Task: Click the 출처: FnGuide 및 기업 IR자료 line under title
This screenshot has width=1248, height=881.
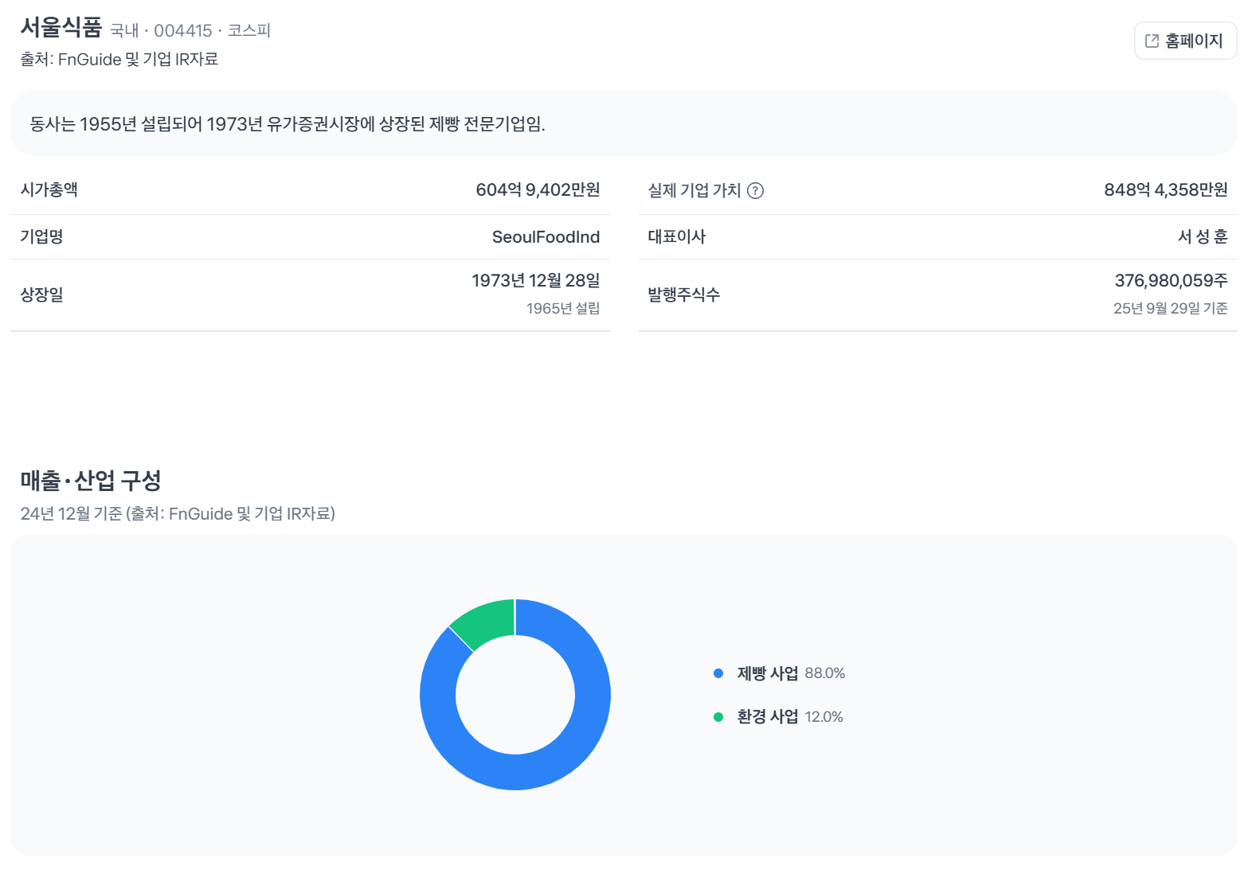Action: coord(119,60)
